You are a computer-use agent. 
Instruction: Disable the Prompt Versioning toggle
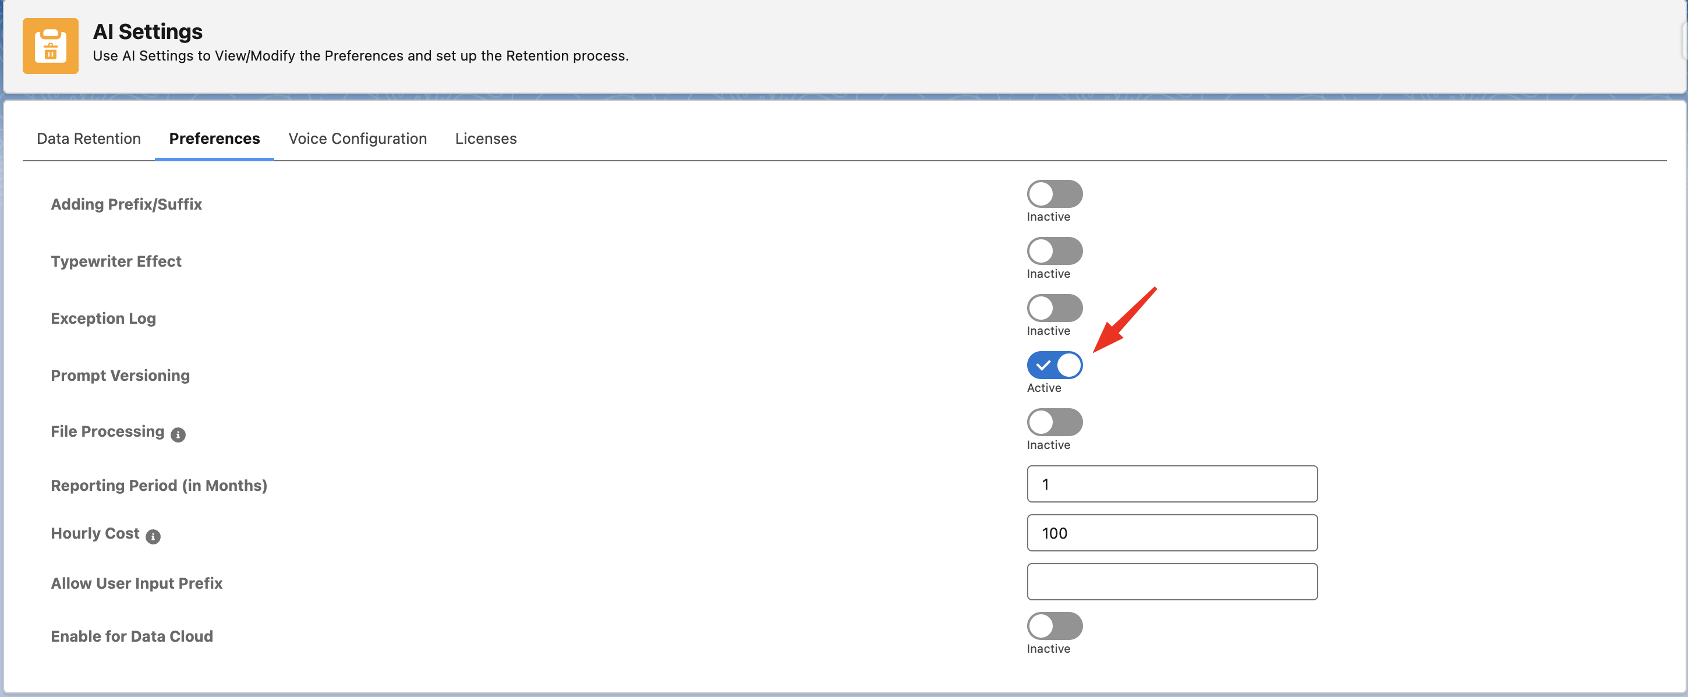click(1054, 365)
